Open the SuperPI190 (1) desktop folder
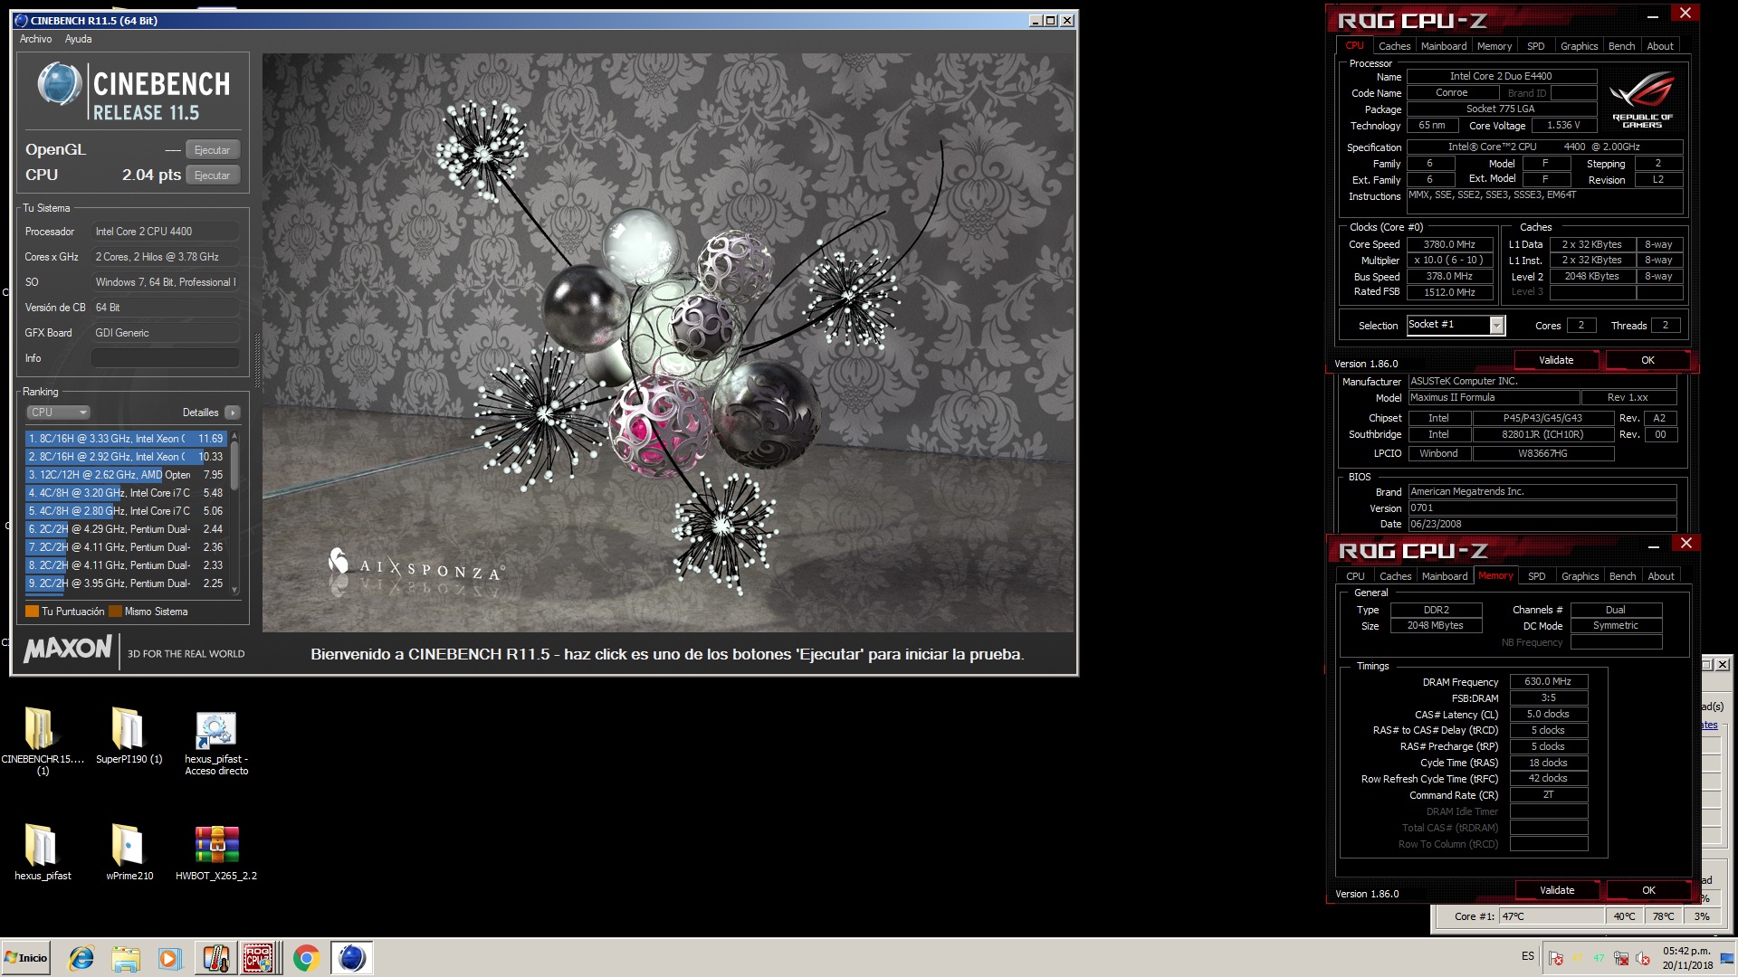Screen dimensions: 1738x977 coord(129,735)
